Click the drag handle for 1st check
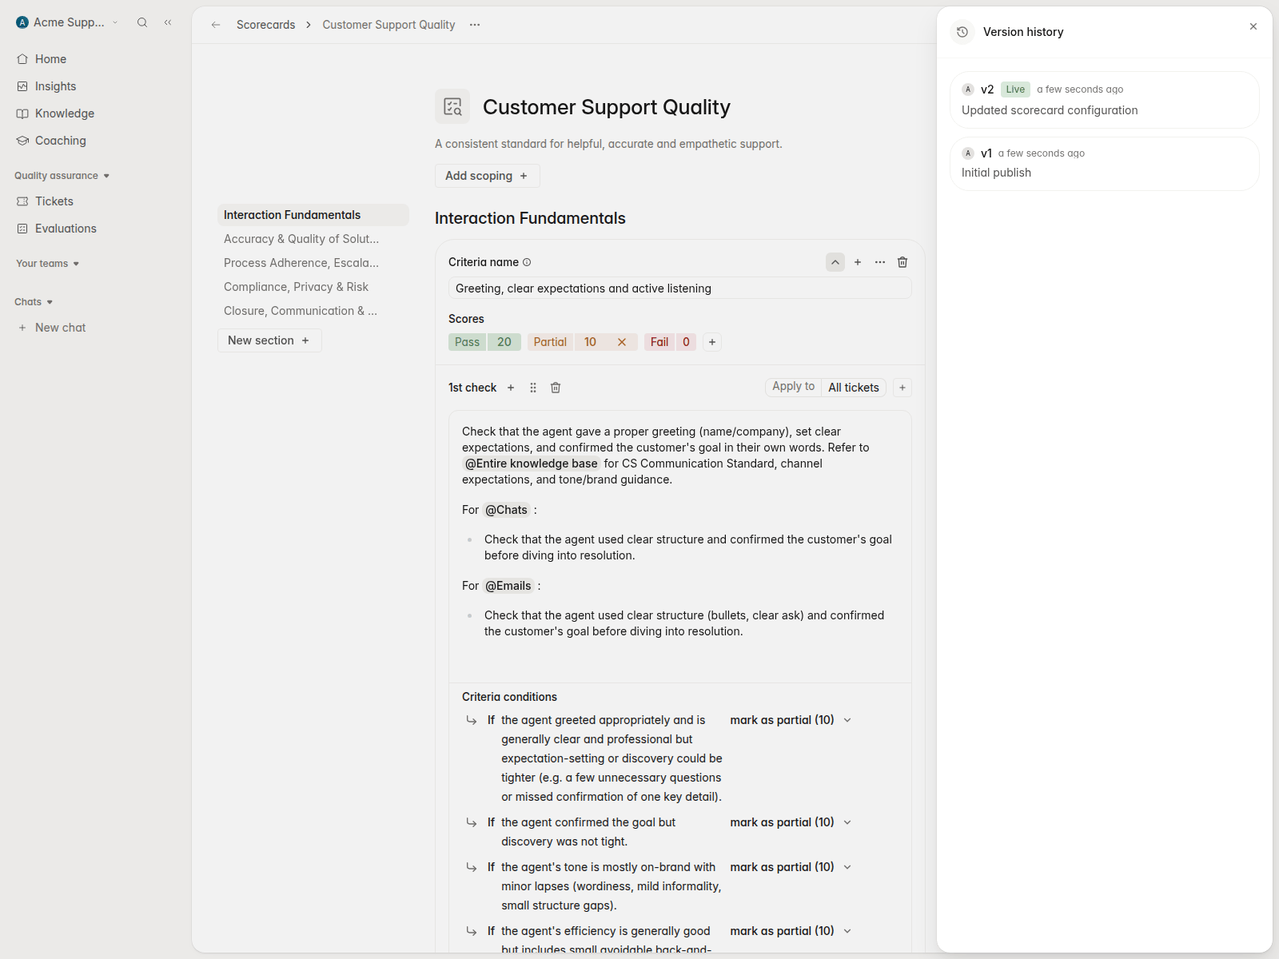 click(533, 388)
